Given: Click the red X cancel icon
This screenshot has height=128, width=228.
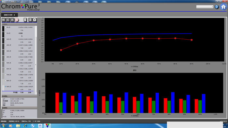Looking at the screenshot, I should coord(17,20).
